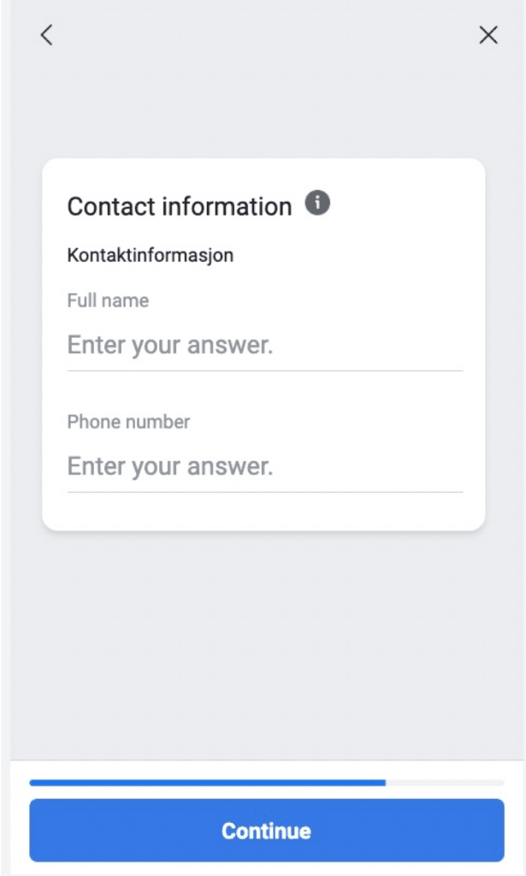Viewport: 526px width, 876px height.
Task: Click the Full name label
Action: point(108,301)
